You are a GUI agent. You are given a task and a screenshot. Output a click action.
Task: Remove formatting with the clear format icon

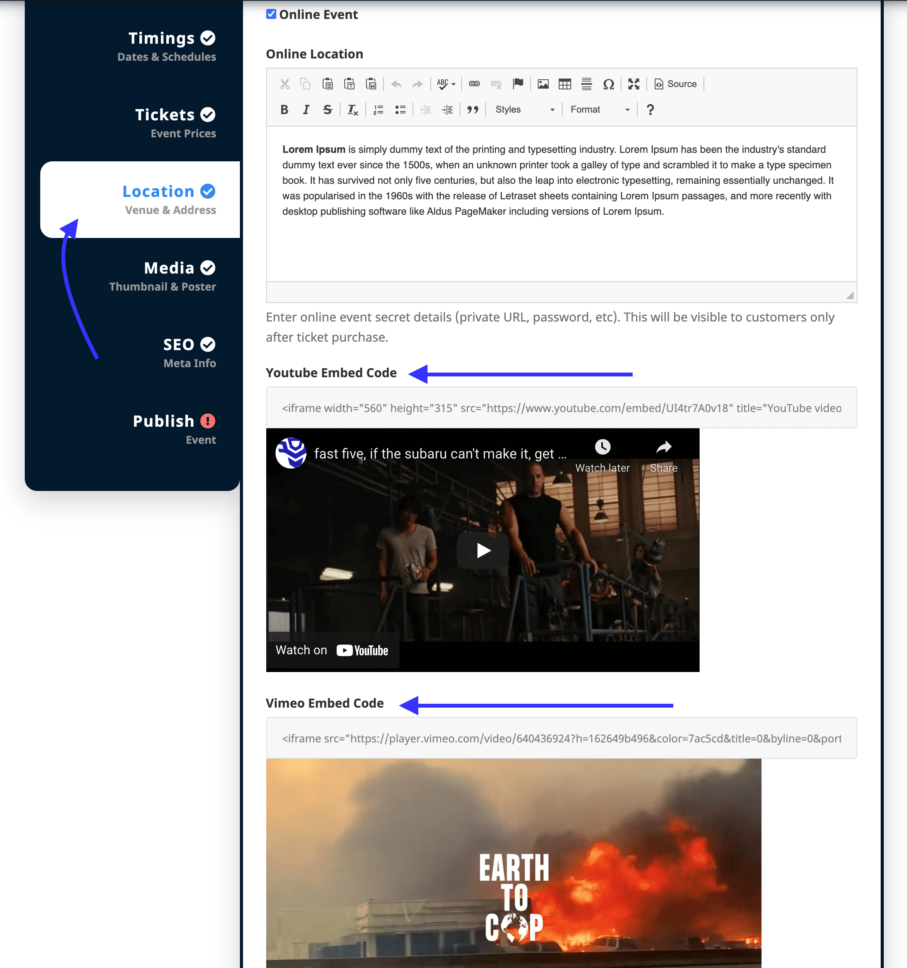pos(353,109)
